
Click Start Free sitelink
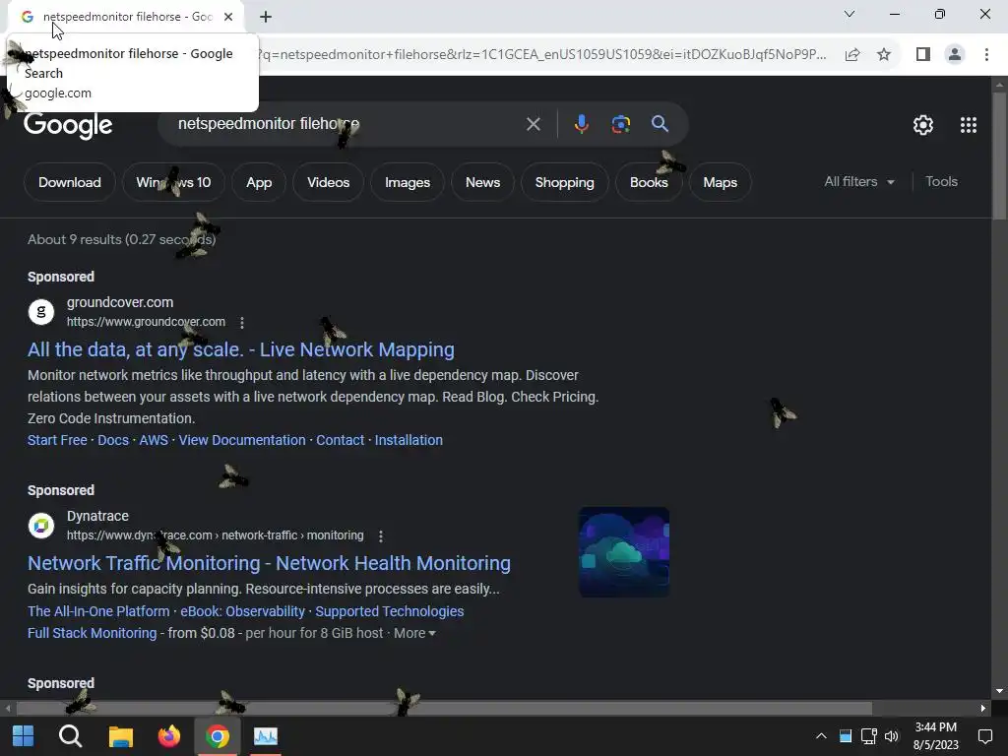pos(57,440)
